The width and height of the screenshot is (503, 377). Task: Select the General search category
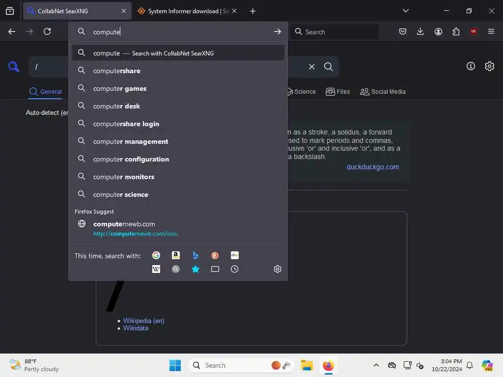point(45,92)
